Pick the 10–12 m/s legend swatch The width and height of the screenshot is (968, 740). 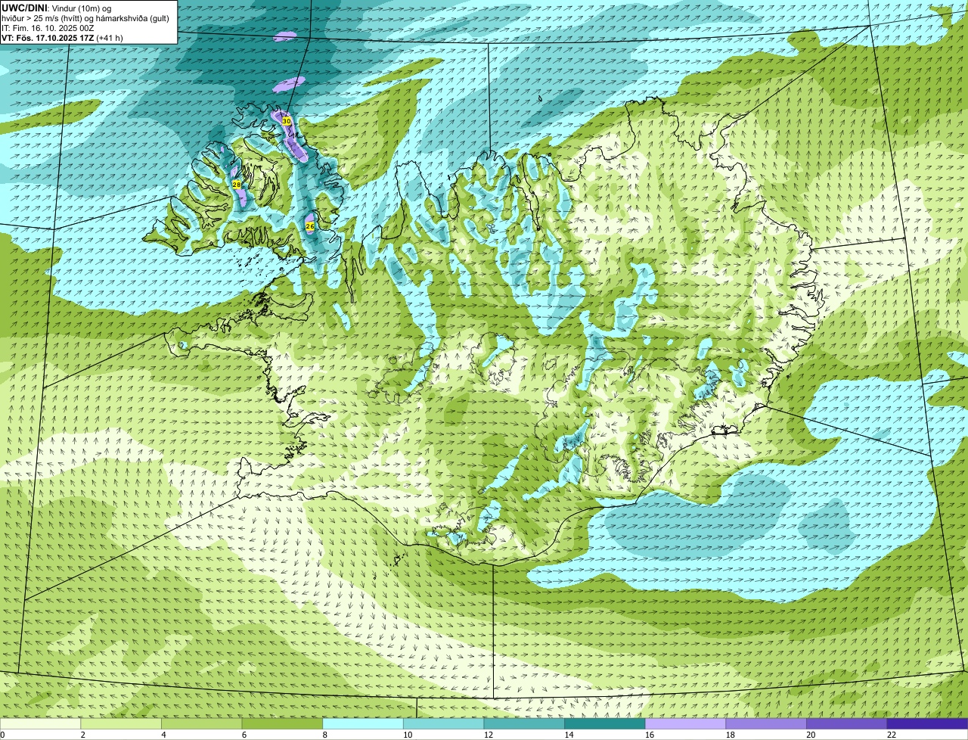pyautogui.click(x=443, y=723)
